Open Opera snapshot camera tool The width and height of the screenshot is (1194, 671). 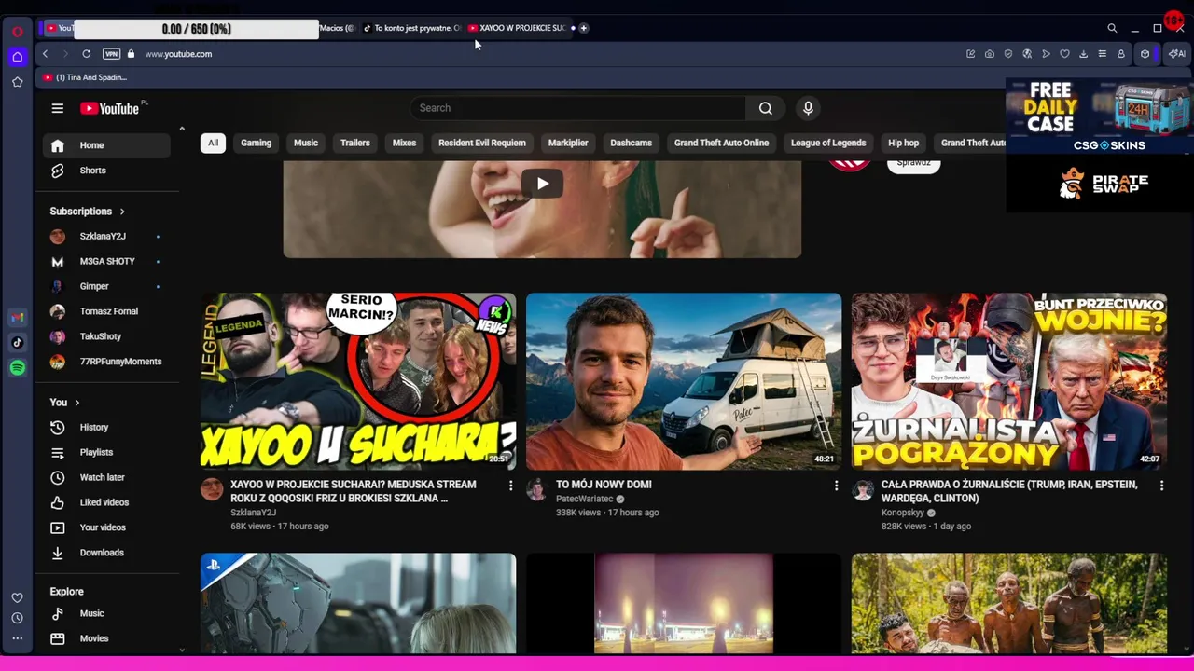(989, 54)
